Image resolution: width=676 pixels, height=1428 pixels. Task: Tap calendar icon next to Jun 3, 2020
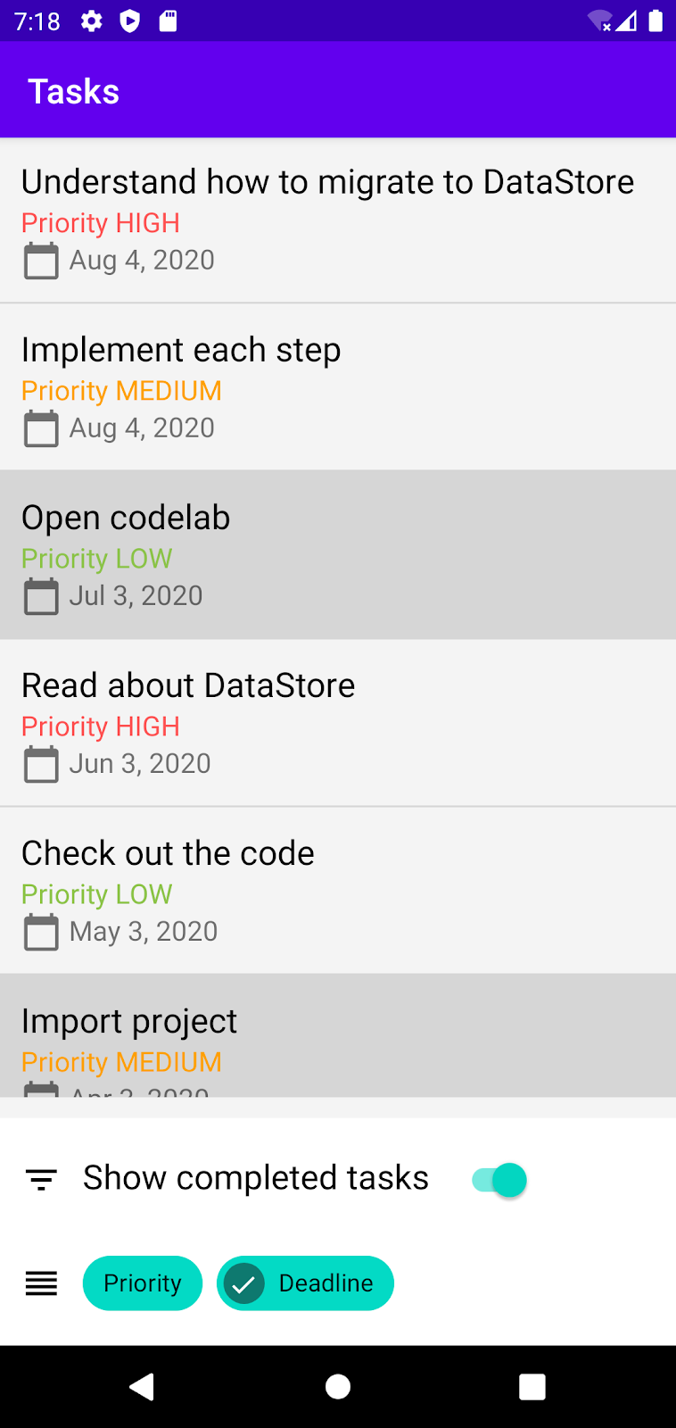[40, 764]
